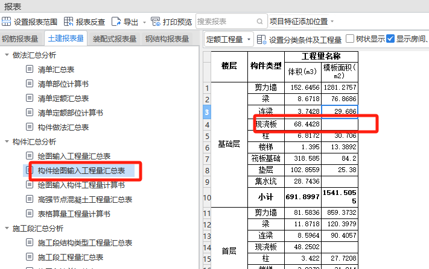Click the 集水坑 component cell
The image size is (429, 269).
265,181
